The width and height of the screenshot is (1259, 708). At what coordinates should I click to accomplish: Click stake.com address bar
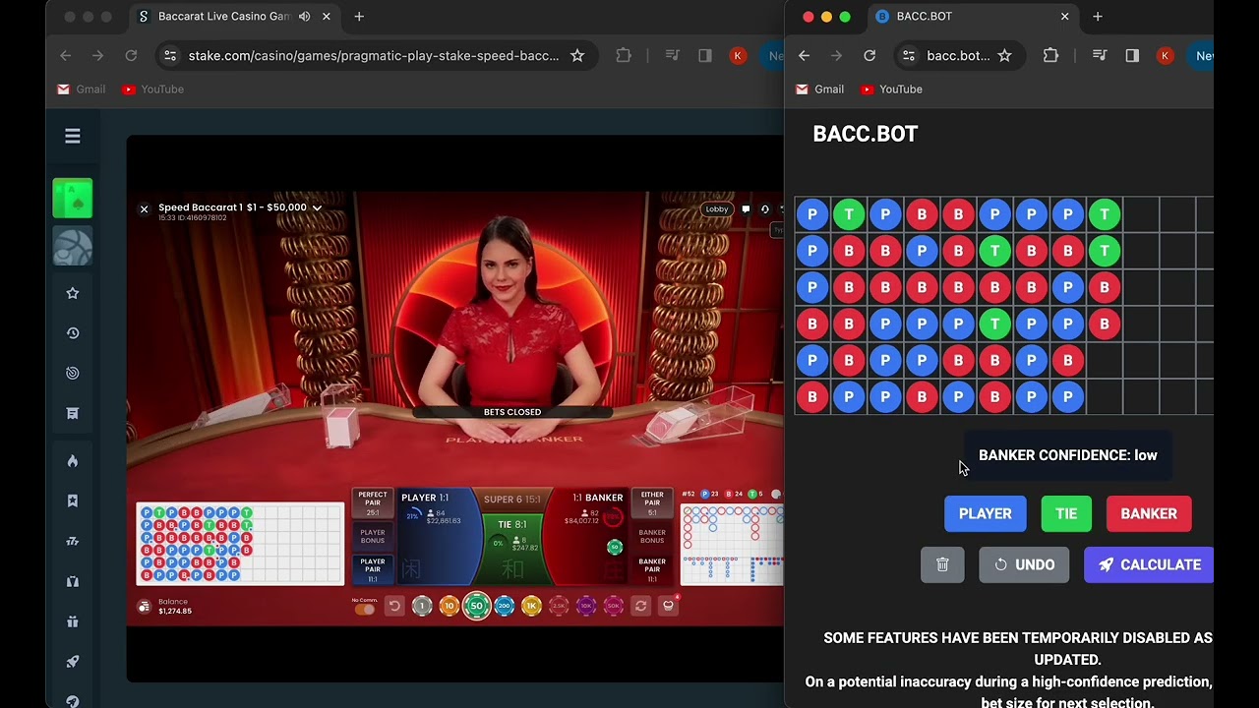pyautogui.click(x=374, y=56)
